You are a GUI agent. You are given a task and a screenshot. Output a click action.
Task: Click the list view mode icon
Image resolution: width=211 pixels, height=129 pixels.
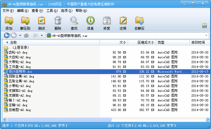click(x=36, y=35)
